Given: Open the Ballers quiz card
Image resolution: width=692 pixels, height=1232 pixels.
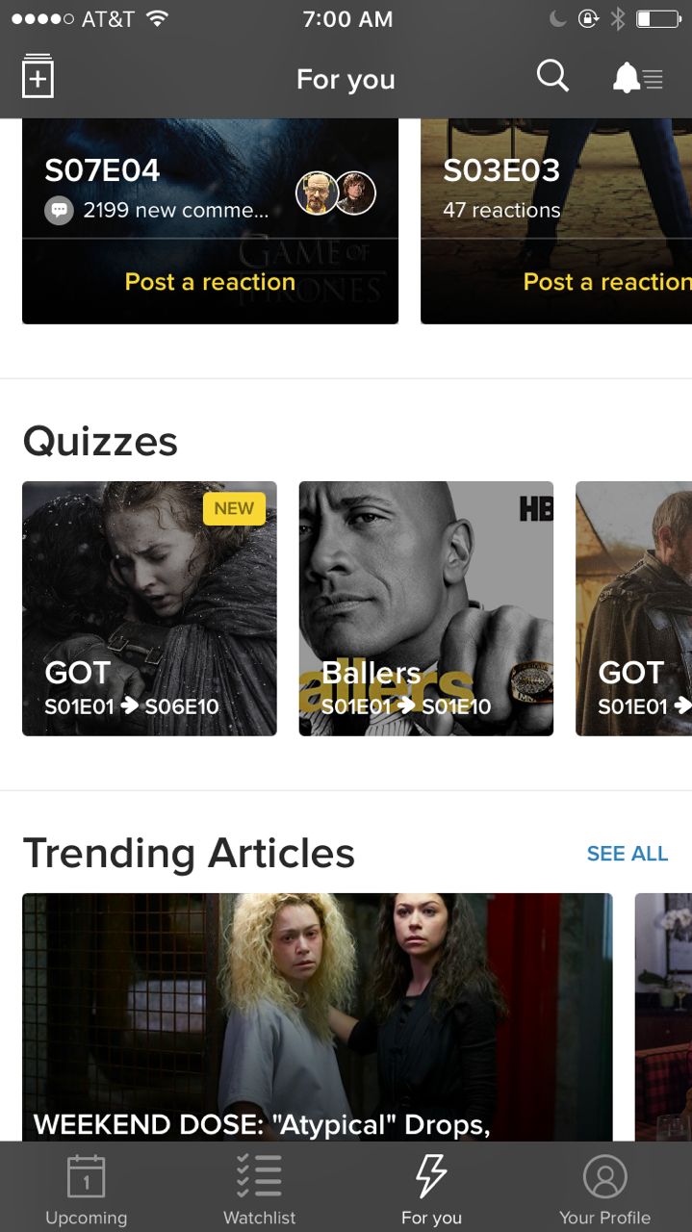Looking at the screenshot, I should [425, 608].
